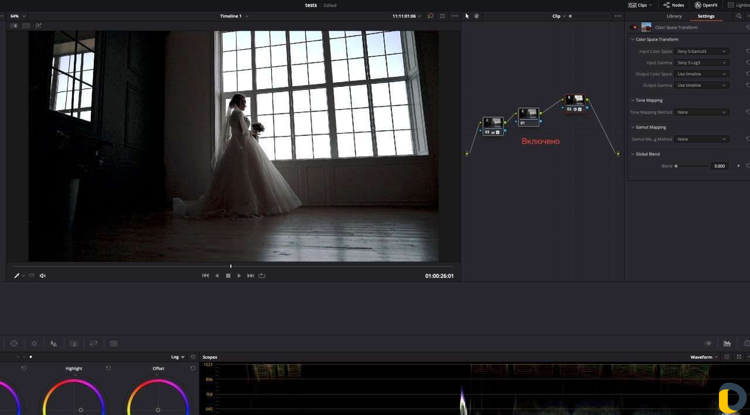This screenshot has width=750, height=415.
Task: Stop playback
Action: 228,275
